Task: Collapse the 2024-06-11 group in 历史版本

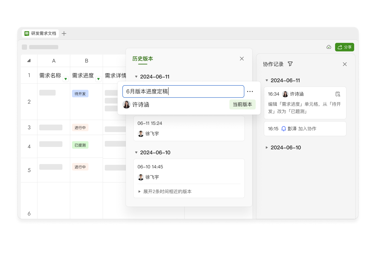Action: (x=136, y=77)
